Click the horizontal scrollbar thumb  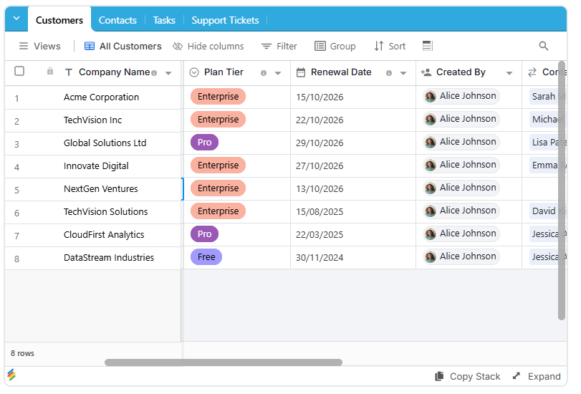coord(224,362)
